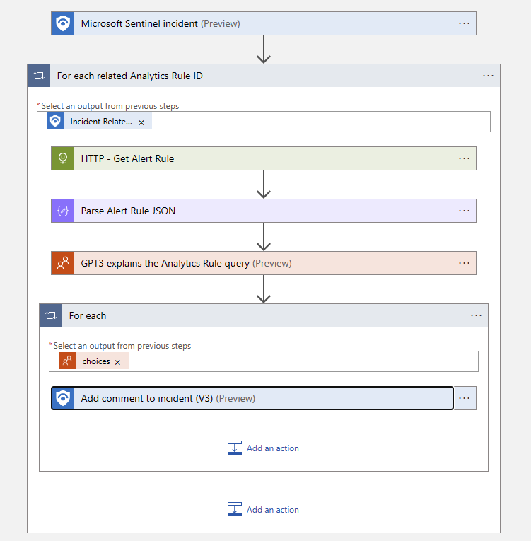This screenshot has width=531, height=541.
Task: Click the choices output input field
Action: click(297, 361)
